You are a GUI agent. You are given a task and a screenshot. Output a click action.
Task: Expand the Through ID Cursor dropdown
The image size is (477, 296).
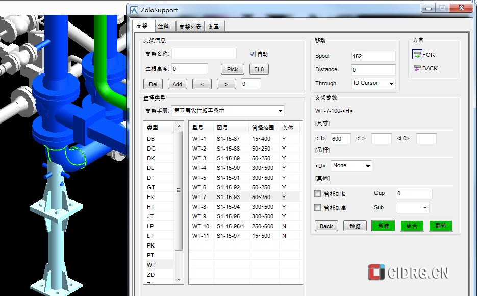(391, 83)
